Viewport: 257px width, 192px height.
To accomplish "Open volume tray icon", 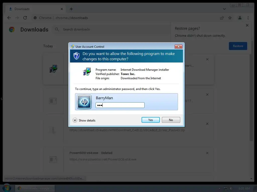I will click(232, 188).
